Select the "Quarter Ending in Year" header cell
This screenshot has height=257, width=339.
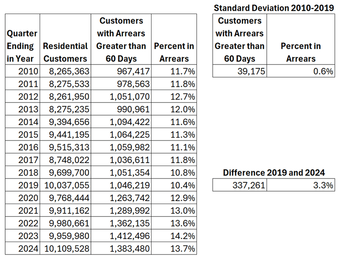point(22,46)
